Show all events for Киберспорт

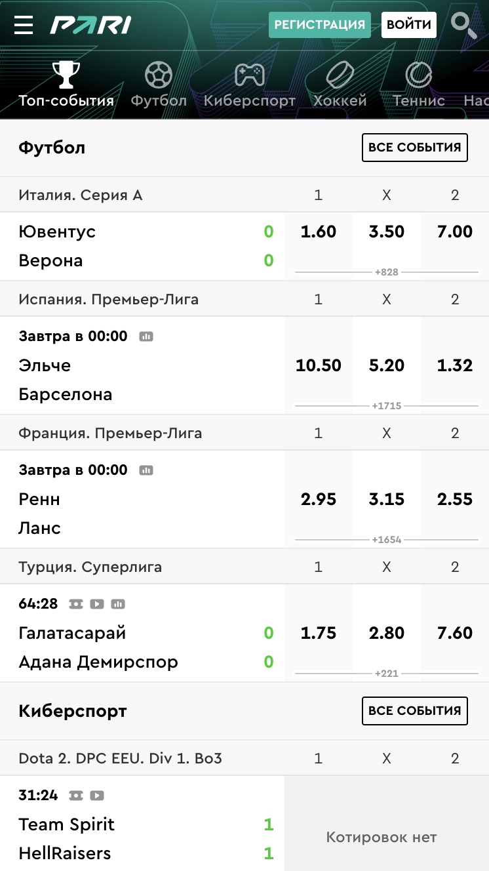click(414, 711)
